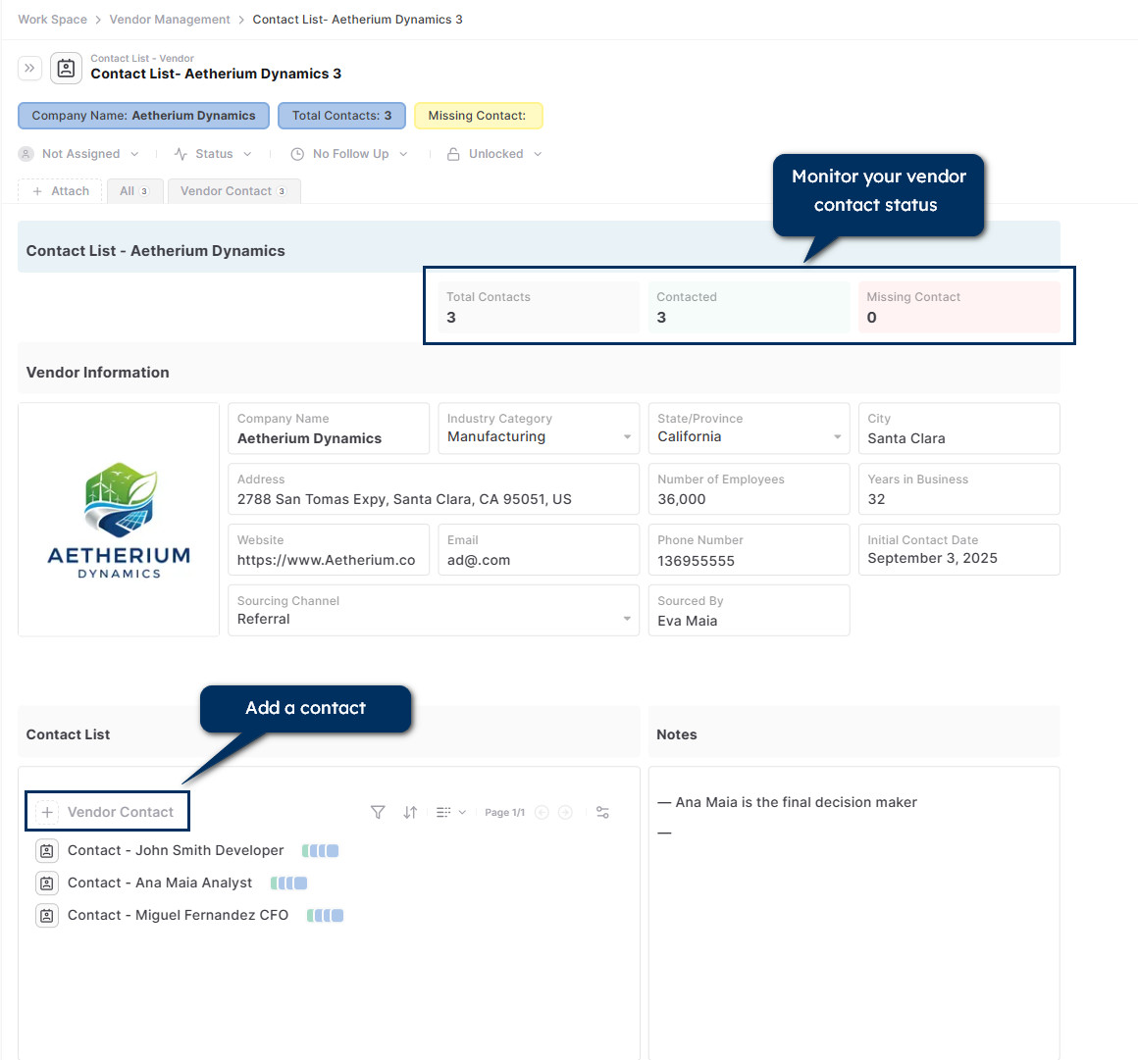Toggle the No Follow Up filter

point(348,153)
